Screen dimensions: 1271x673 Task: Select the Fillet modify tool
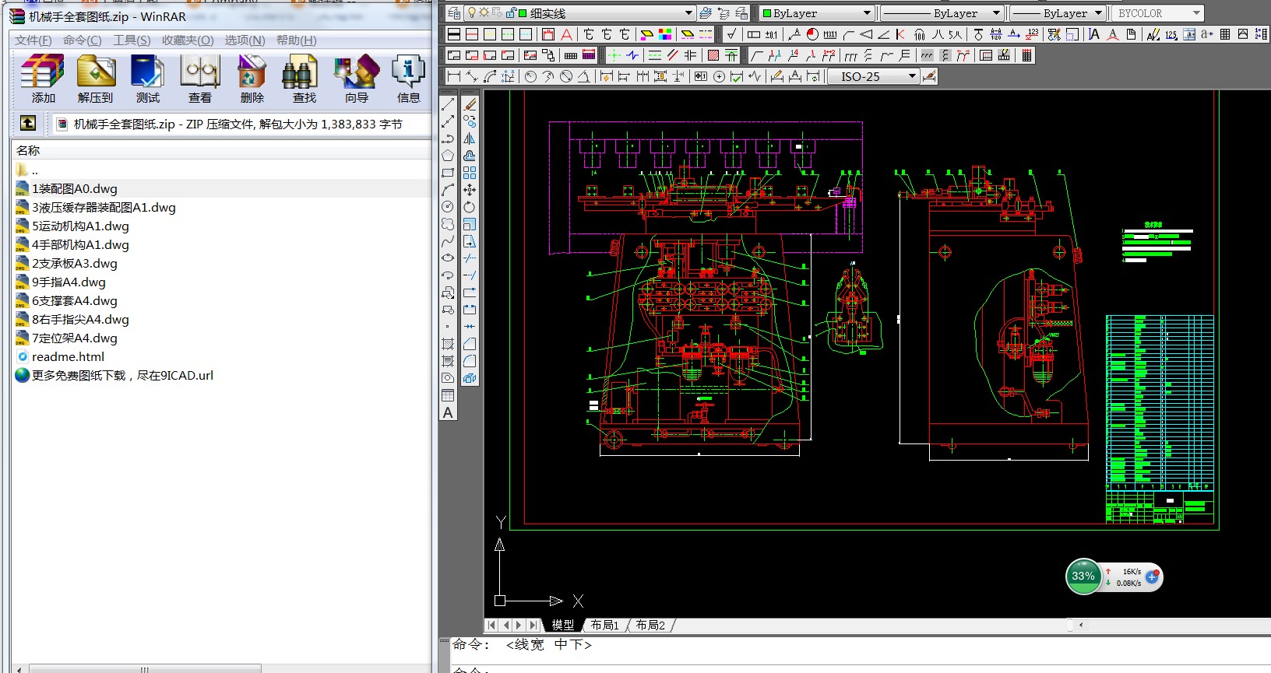(470, 361)
